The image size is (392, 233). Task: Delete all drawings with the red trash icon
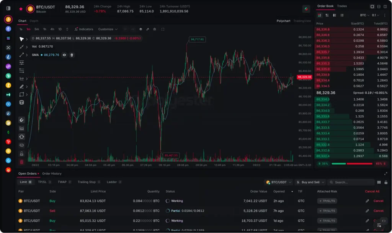coord(21,162)
